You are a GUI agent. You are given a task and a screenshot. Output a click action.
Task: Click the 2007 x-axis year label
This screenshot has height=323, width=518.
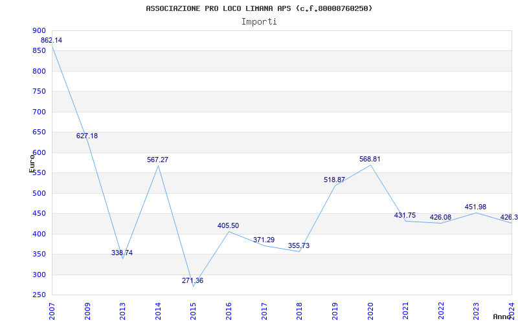tap(52, 311)
